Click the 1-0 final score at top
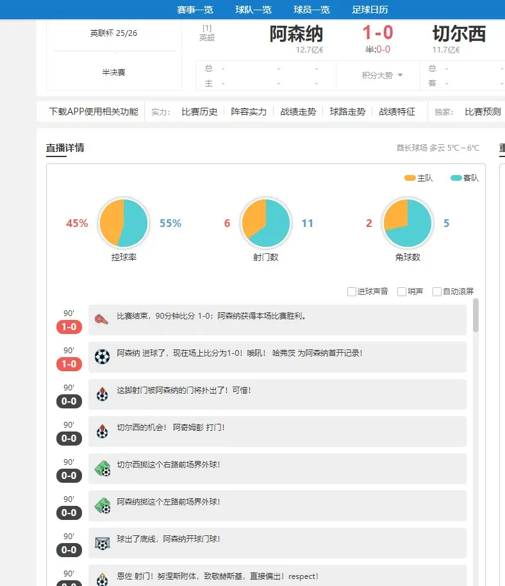 point(377,33)
